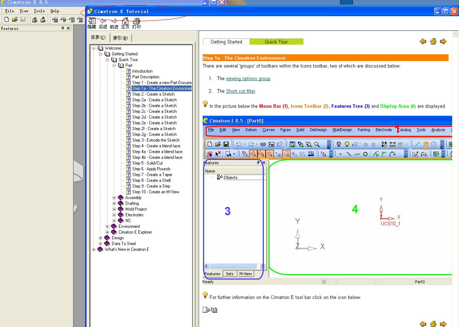Click the orange home icon beside Quick Tour tab
459x327 pixels.
click(433, 42)
